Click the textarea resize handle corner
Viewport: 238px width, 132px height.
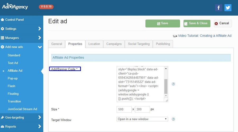pos(167,100)
